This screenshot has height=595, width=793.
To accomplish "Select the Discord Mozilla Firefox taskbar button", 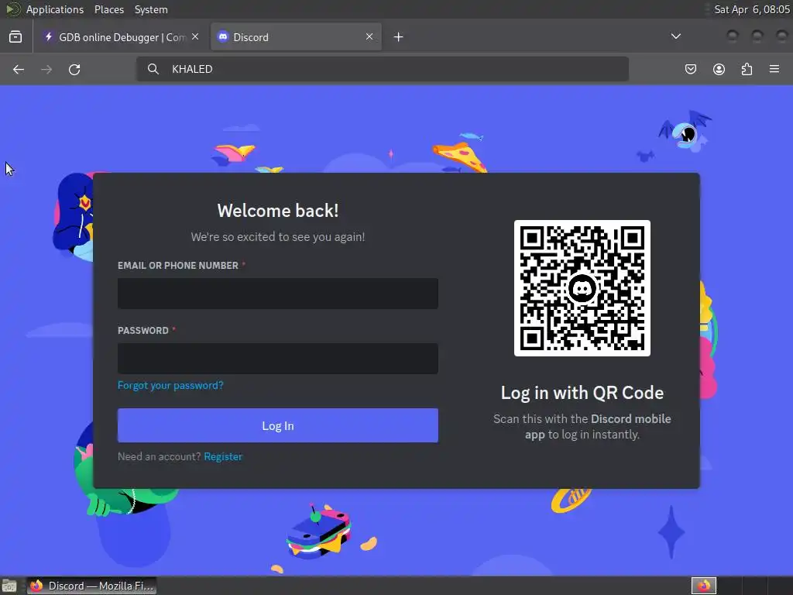I will point(91,586).
